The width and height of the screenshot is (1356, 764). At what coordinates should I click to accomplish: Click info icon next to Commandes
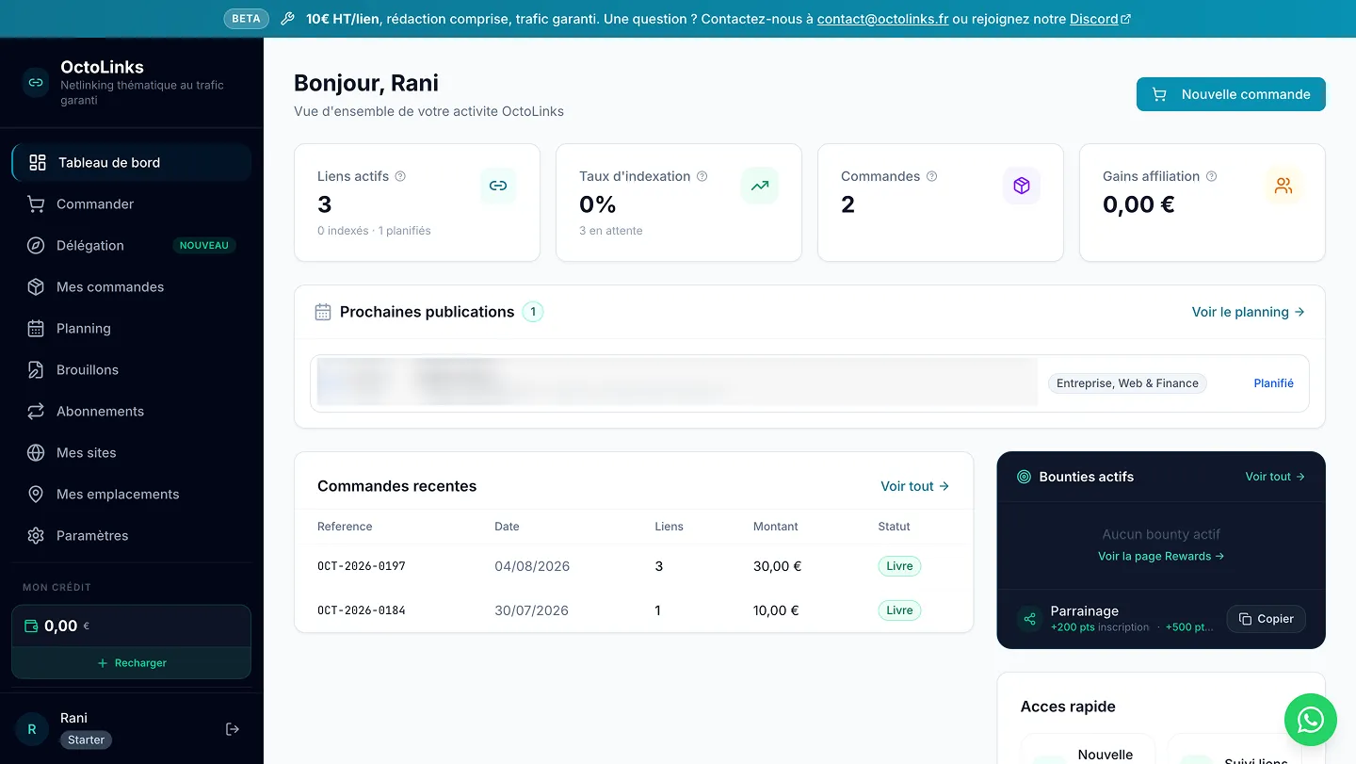click(x=931, y=176)
